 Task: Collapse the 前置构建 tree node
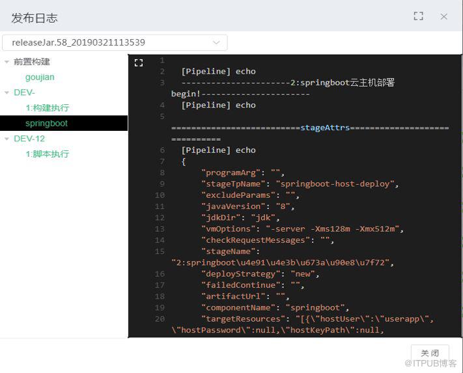click(7, 62)
